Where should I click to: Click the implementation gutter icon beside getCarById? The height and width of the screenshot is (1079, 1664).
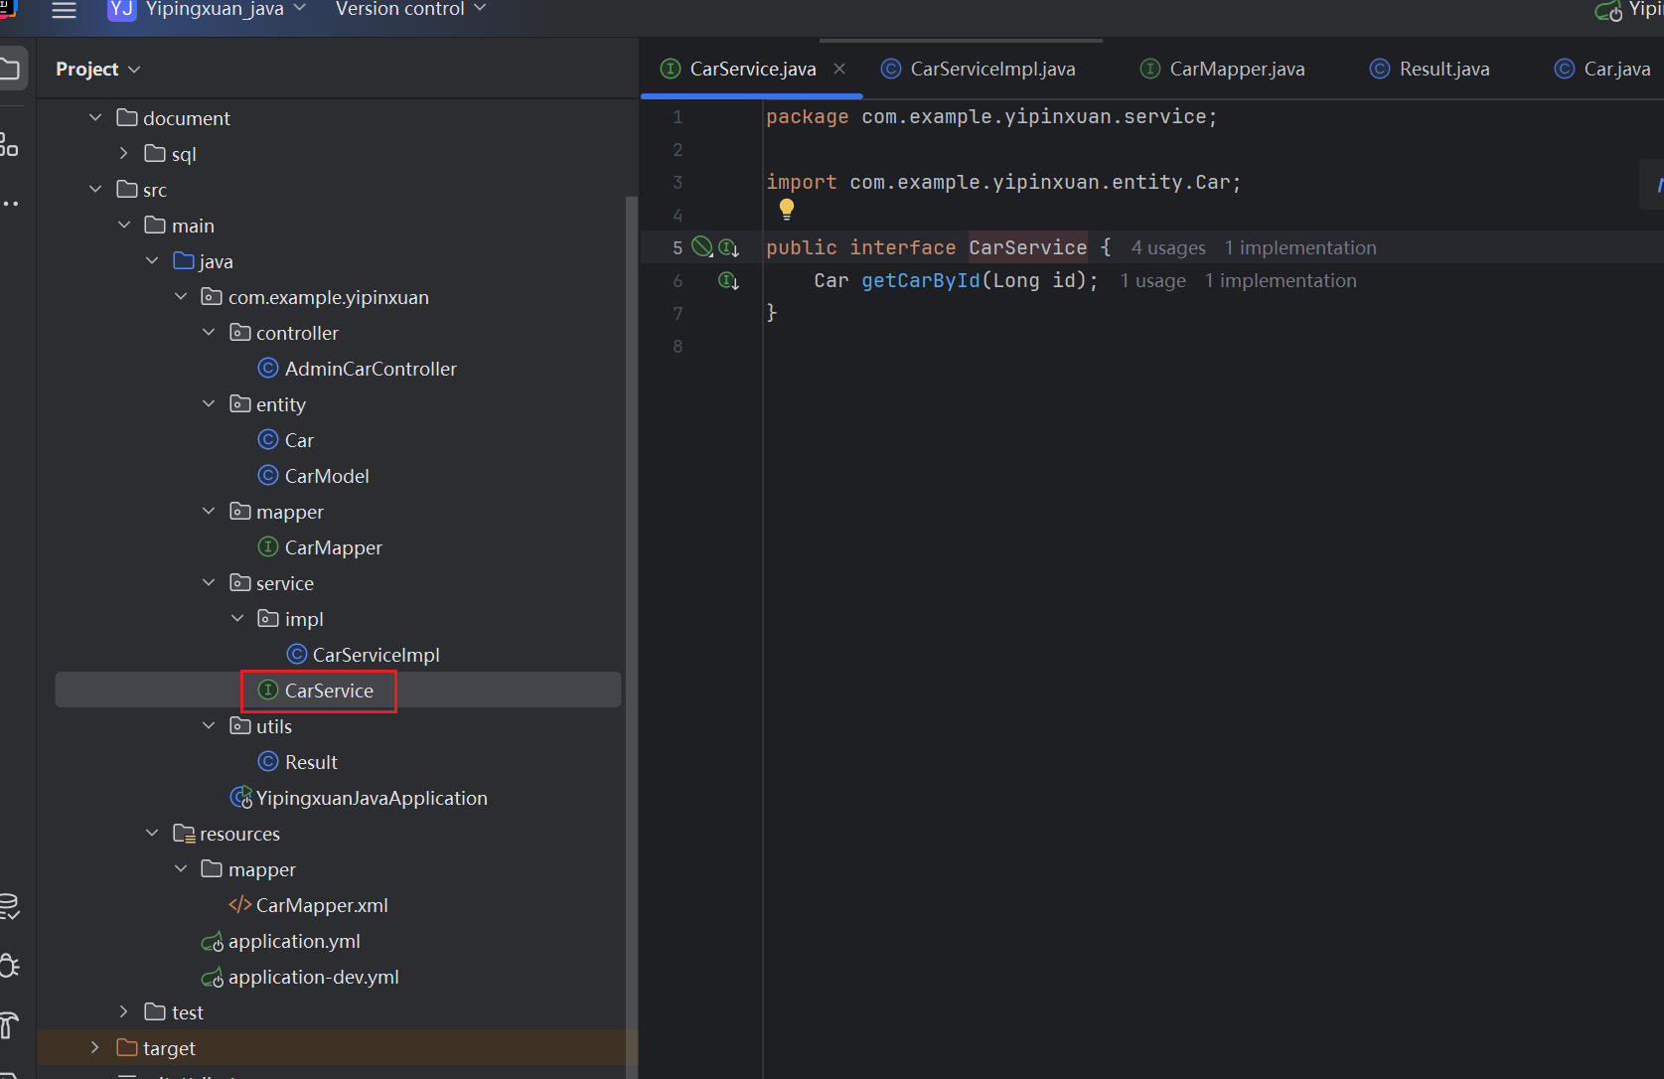click(728, 281)
